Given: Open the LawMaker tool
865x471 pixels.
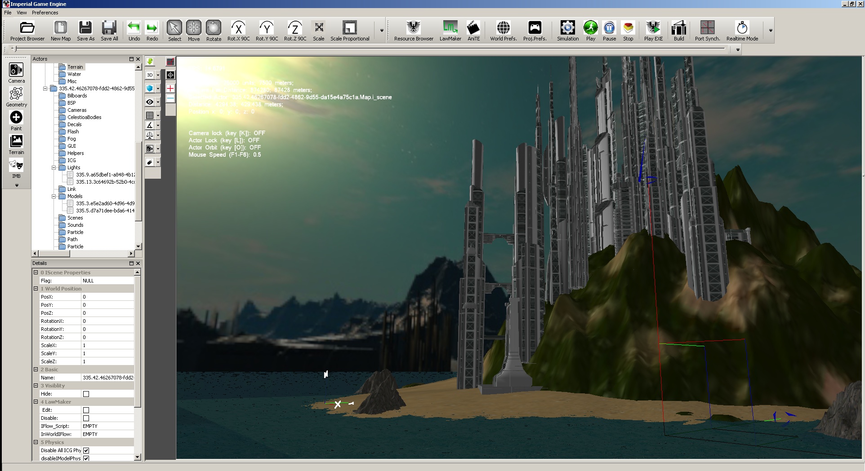Looking at the screenshot, I should (x=450, y=31).
